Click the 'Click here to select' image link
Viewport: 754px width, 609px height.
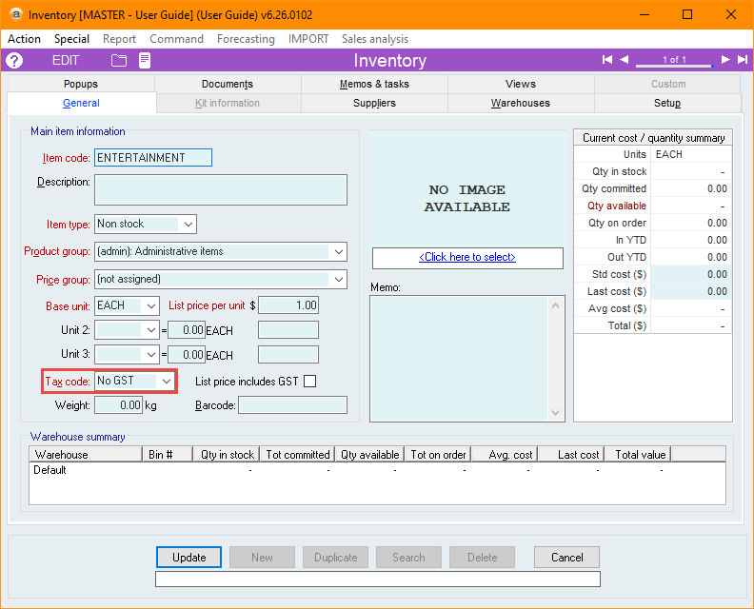[467, 257]
